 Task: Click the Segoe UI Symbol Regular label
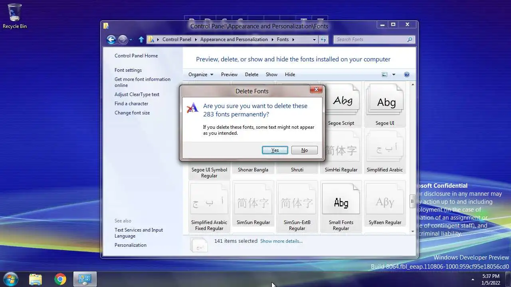tap(209, 173)
